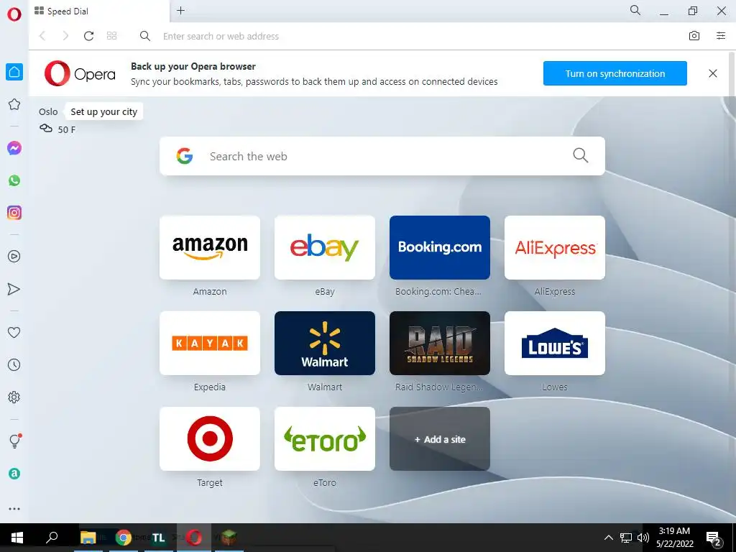
Task: Open the Amazon speed dial tile
Action: point(210,247)
